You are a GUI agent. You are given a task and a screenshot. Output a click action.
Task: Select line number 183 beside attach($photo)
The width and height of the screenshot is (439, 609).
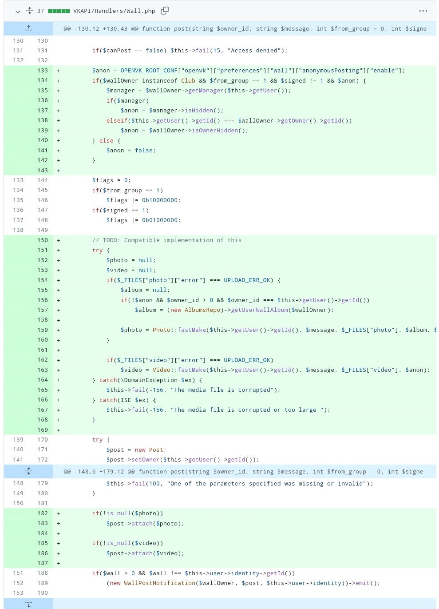pos(43,523)
